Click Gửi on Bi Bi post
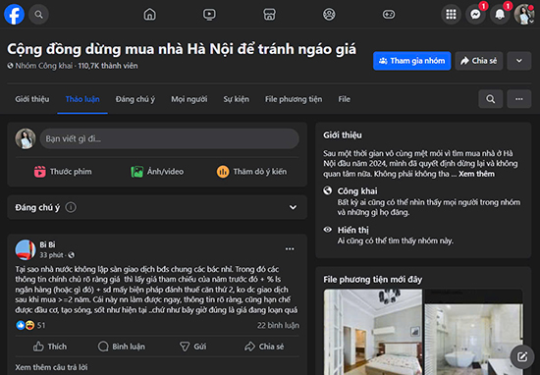 coord(192,347)
